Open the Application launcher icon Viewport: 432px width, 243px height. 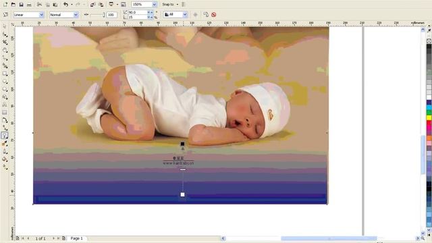coord(111,5)
